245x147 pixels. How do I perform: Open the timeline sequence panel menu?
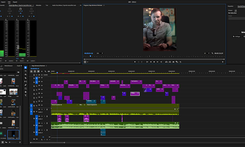pos(46,66)
